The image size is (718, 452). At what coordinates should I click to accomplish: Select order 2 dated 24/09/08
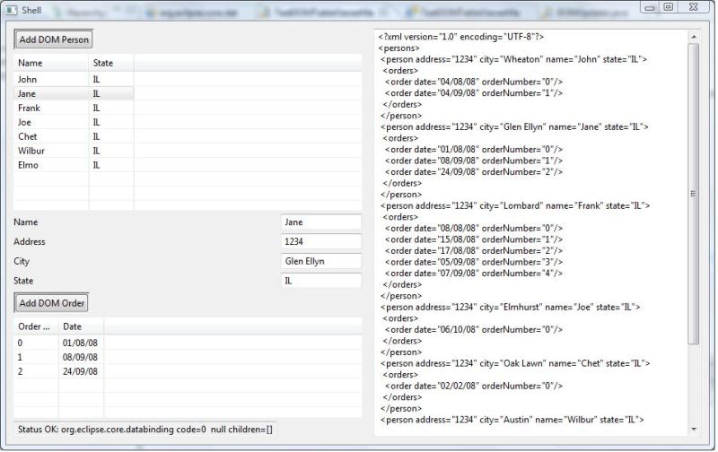(188, 371)
